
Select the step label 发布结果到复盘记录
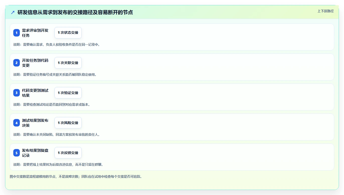[35, 153]
